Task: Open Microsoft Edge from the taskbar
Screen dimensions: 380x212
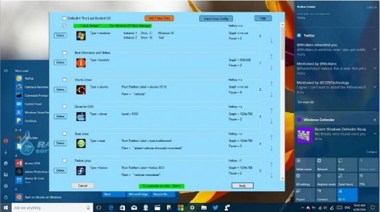Action: [111, 208]
